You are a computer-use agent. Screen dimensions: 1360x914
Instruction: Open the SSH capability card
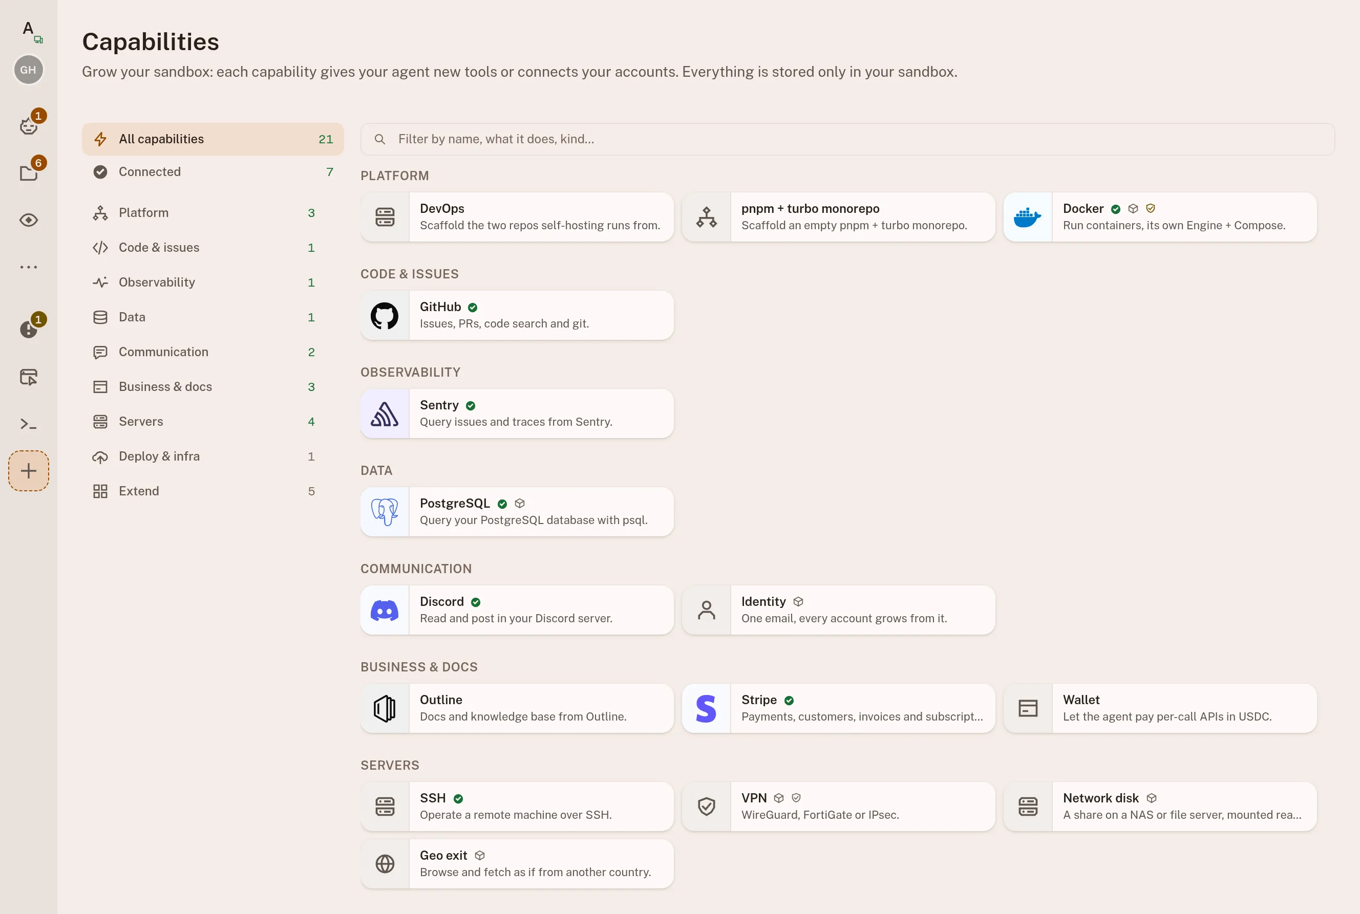coord(517,807)
